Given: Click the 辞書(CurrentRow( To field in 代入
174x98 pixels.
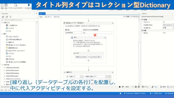Looking at the screenshot, I should tap(82, 57).
